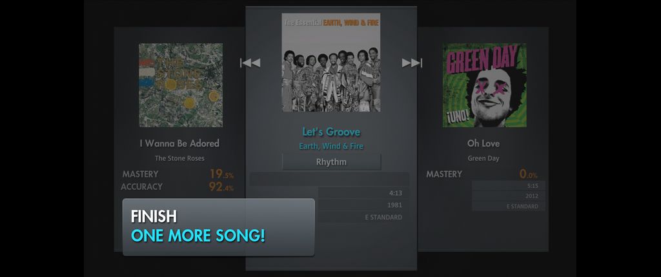Click the 5:15 duration row for Oh Love

509,185
